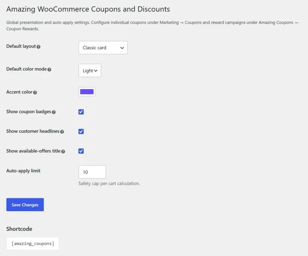Click the Save Changes button

(x=25, y=205)
